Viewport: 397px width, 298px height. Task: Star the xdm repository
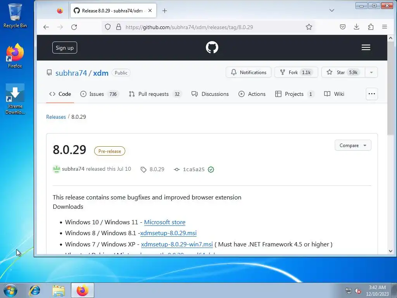click(343, 73)
